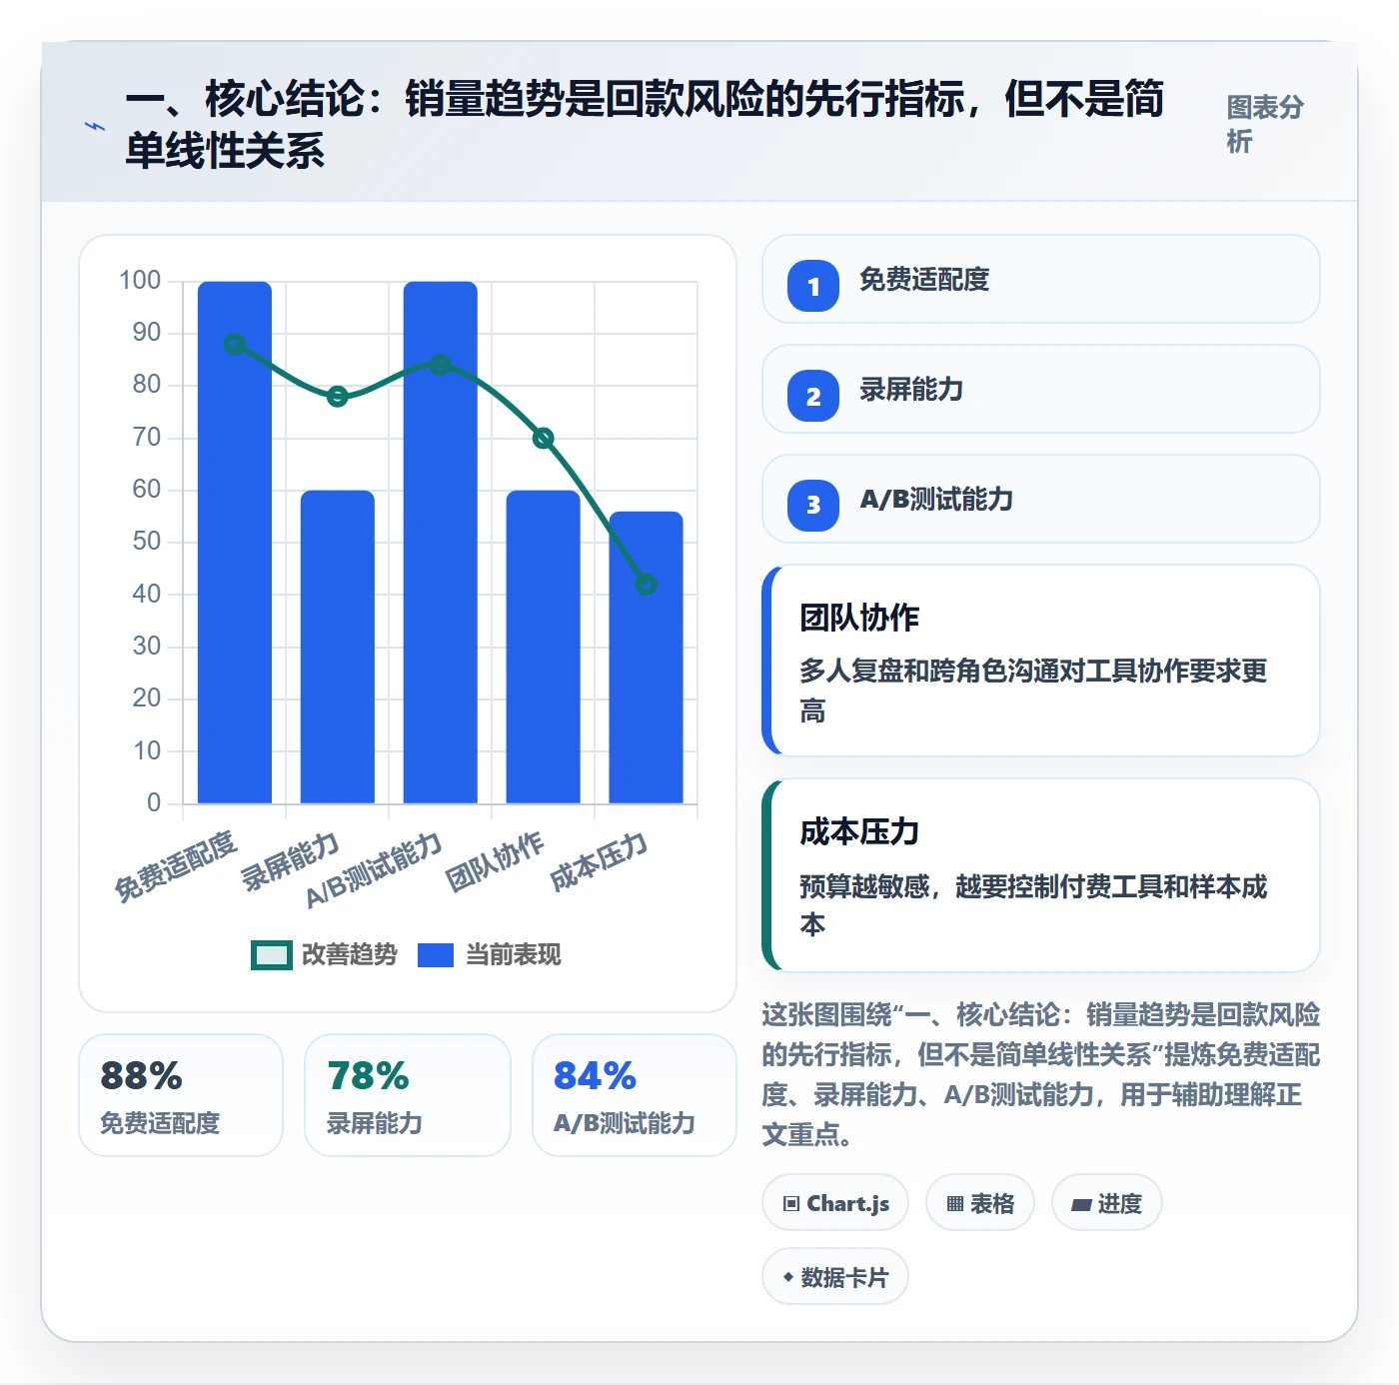This screenshot has height=1385, width=1399.
Task: Toggle the 改善趋势 legend item
Action: pos(324,955)
